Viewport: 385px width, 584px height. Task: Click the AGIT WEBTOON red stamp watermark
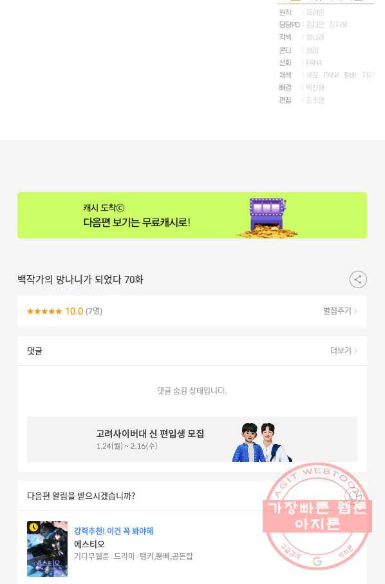317,516
